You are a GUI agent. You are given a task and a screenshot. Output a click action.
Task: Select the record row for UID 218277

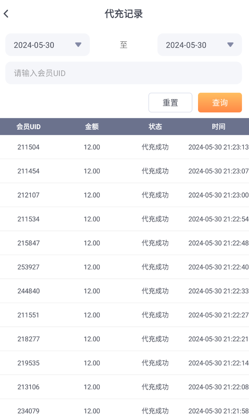(x=124, y=339)
